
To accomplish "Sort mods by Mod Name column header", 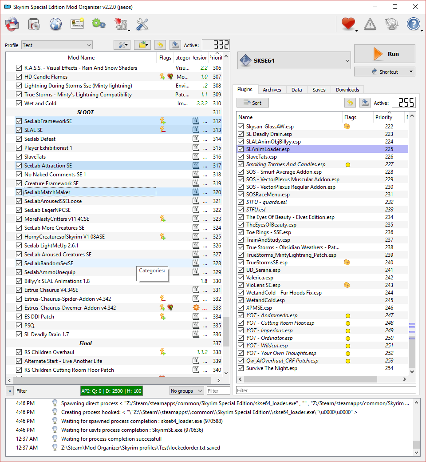I will (x=81, y=58).
